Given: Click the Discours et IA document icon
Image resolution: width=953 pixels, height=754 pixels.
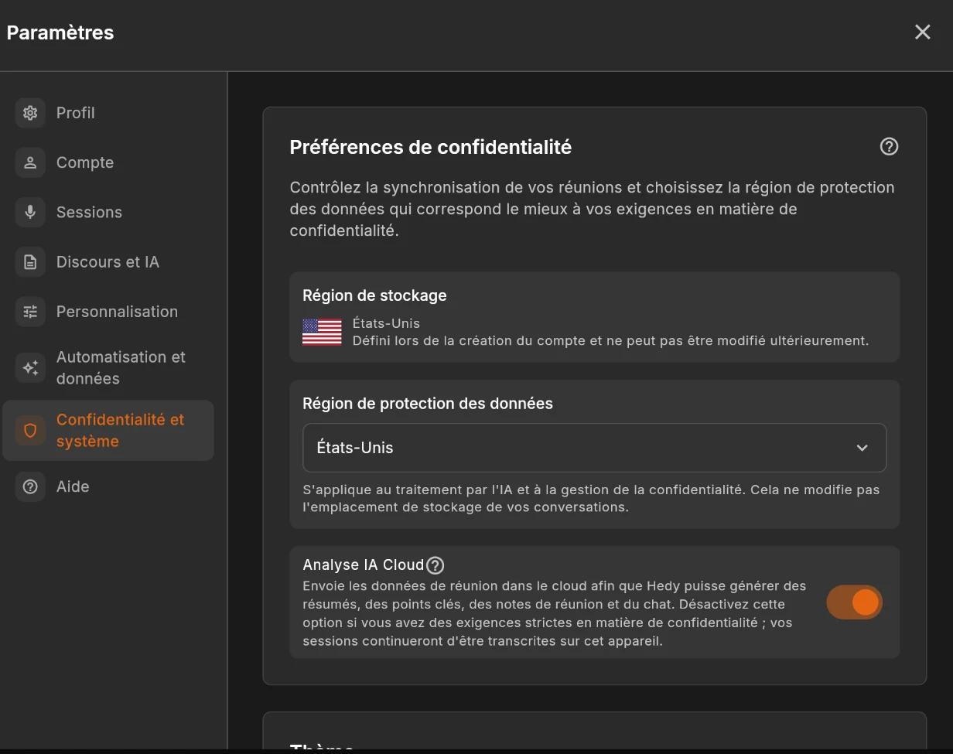Looking at the screenshot, I should [30, 262].
